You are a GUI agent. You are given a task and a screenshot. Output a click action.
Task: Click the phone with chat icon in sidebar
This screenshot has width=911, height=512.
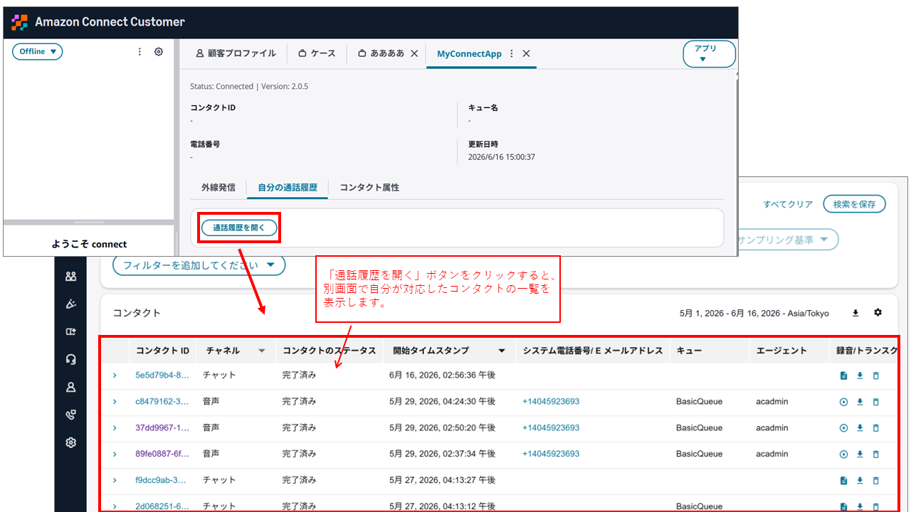(x=70, y=415)
